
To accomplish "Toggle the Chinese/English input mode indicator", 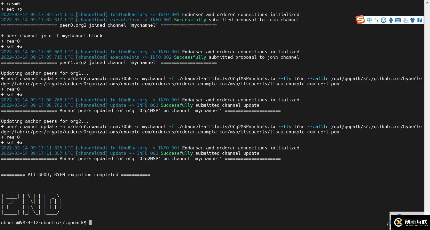I will (x=369, y=20).
